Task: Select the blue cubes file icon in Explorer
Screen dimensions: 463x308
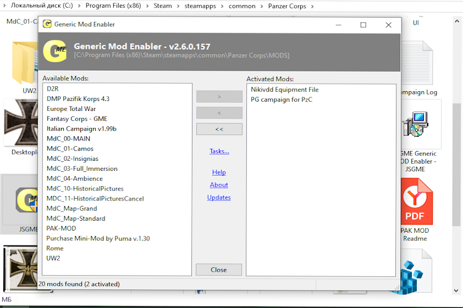Action: [412, 272]
